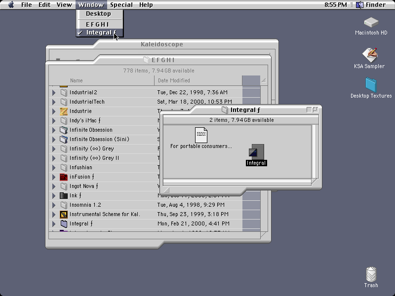Expand the Infinite Obsession (Sini) folder

click(54, 140)
